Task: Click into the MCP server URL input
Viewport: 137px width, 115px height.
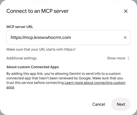Action: (x=68, y=38)
